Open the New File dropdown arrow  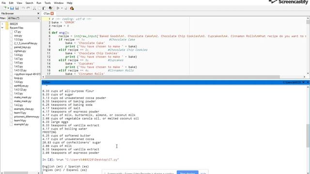8,8
